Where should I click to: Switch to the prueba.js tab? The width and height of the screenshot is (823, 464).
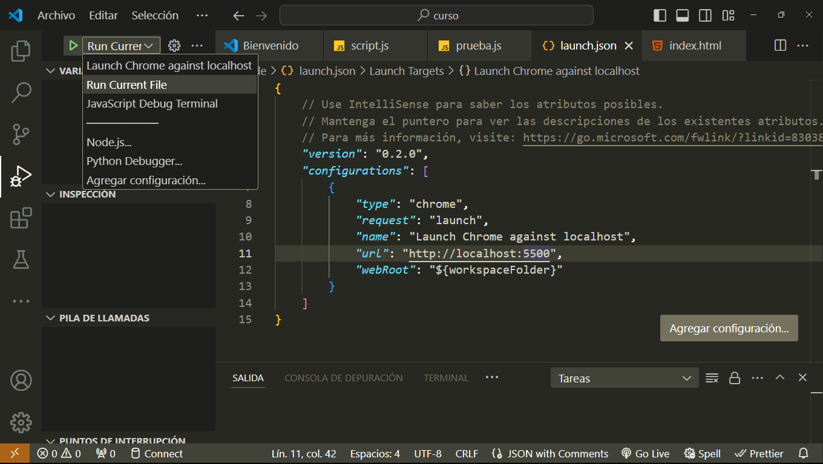(479, 46)
